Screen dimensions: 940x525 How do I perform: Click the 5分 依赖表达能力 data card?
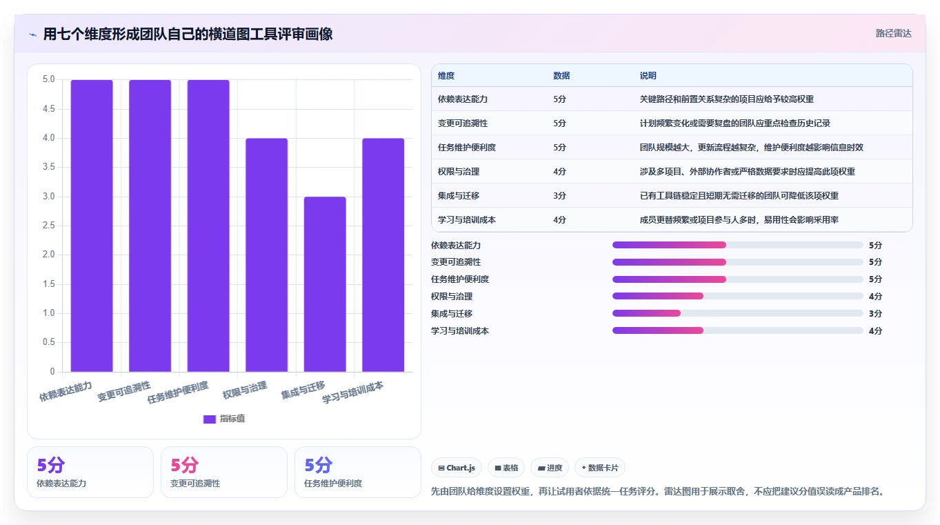click(90, 472)
